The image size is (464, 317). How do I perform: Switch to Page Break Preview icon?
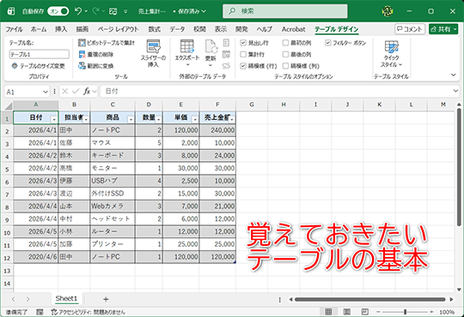365,312
